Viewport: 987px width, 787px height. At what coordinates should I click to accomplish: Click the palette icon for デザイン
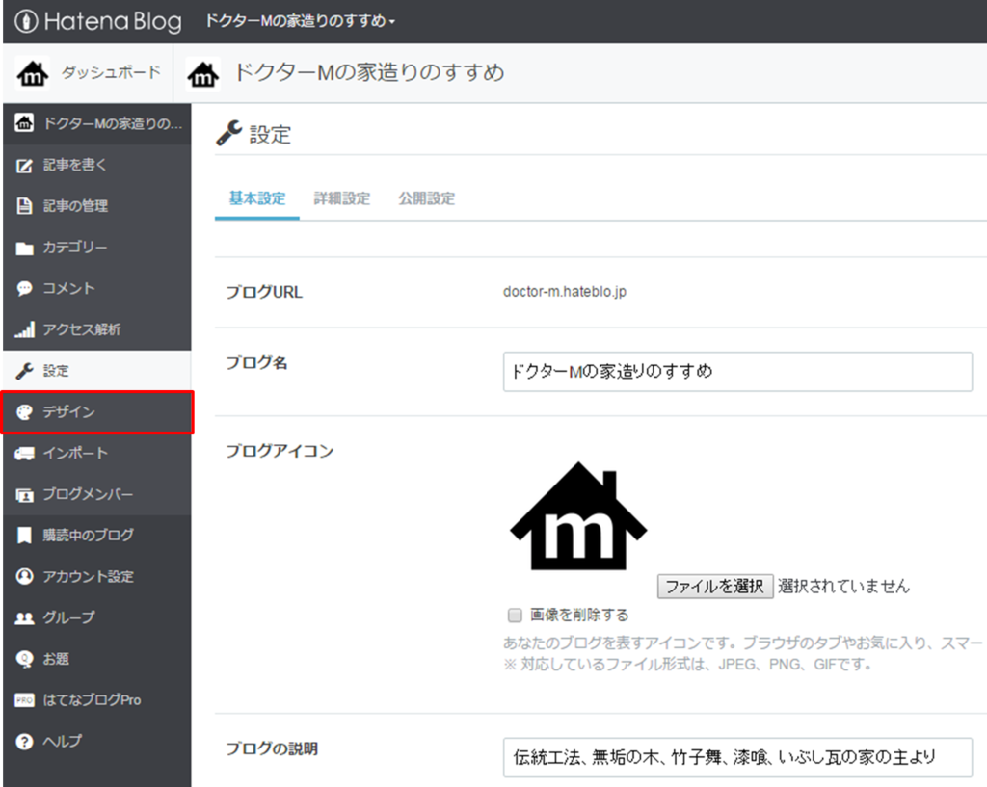24,412
